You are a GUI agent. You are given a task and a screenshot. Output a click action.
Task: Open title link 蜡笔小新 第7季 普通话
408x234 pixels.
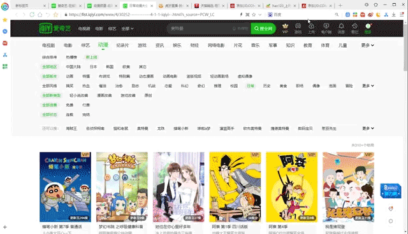pos(62,227)
